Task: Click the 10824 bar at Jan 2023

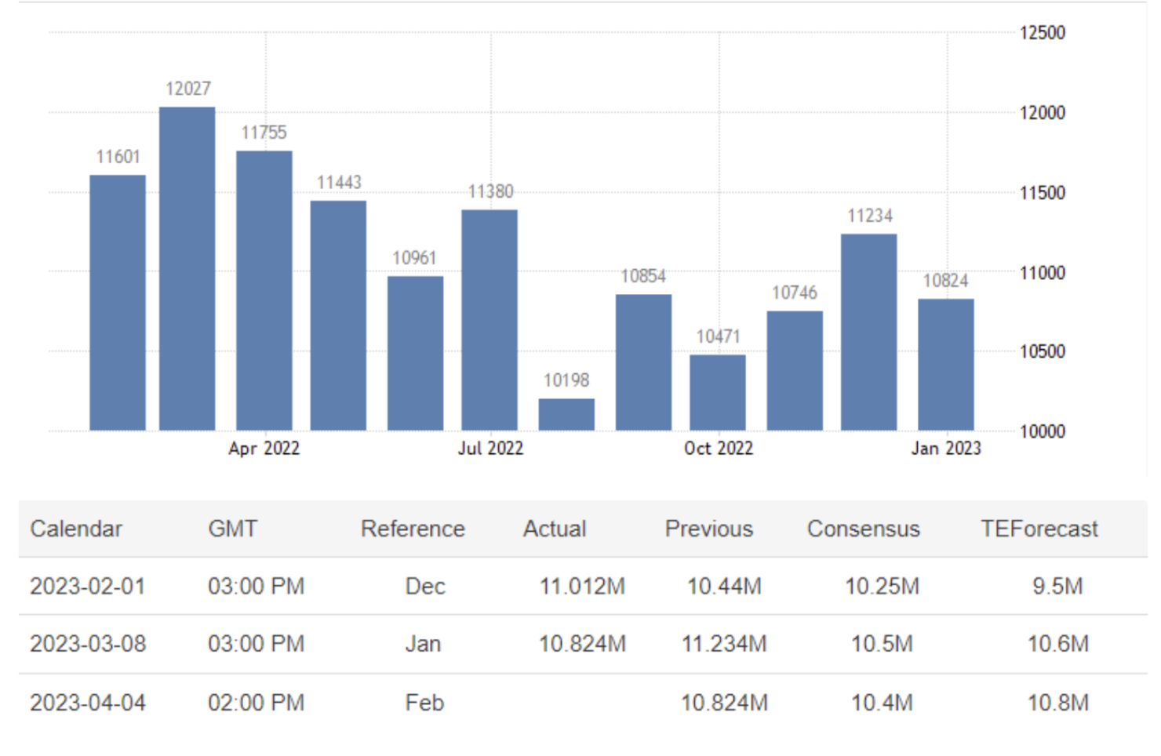Action: [x=946, y=365]
